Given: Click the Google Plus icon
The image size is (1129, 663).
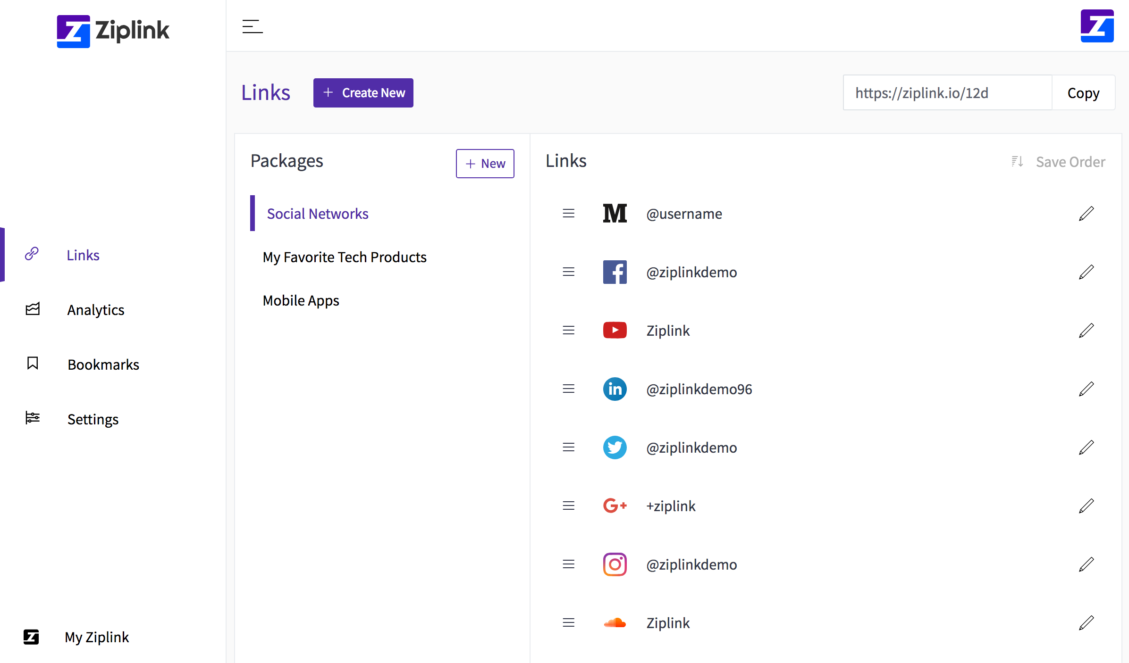Looking at the screenshot, I should pyautogui.click(x=615, y=506).
